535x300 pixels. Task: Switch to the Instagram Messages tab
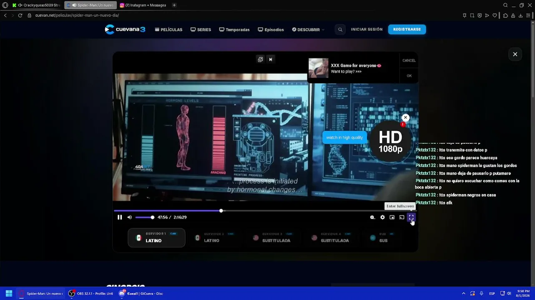tap(143, 5)
